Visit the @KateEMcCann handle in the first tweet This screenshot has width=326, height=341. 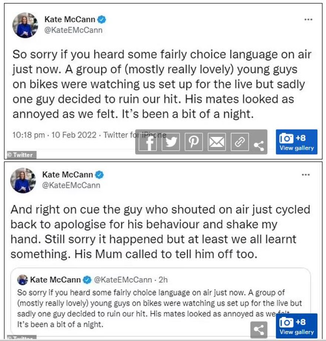tap(73, 30)
